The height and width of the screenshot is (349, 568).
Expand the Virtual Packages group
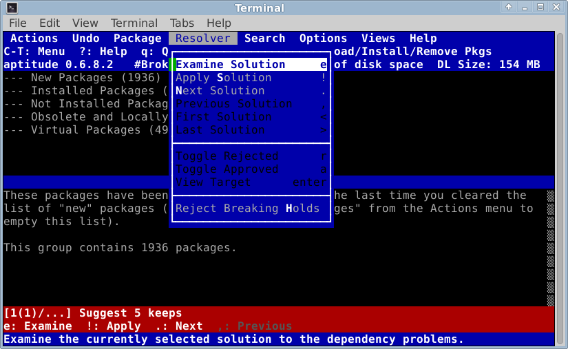coord(86,129)
